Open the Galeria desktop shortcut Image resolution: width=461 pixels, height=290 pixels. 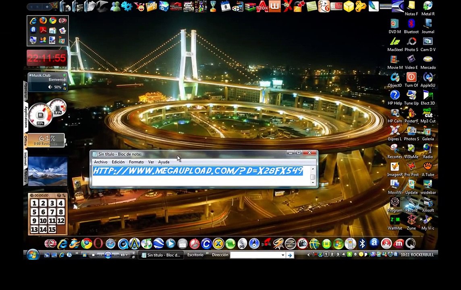coord(428,133)
